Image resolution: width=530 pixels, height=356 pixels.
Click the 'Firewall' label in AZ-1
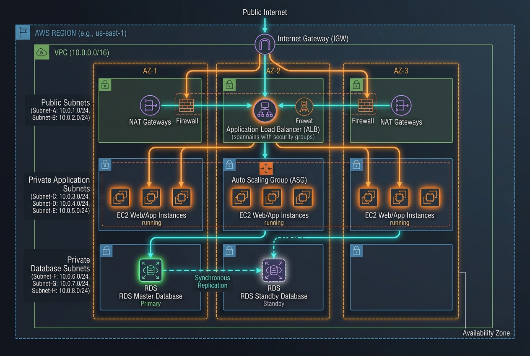point(187,121)
